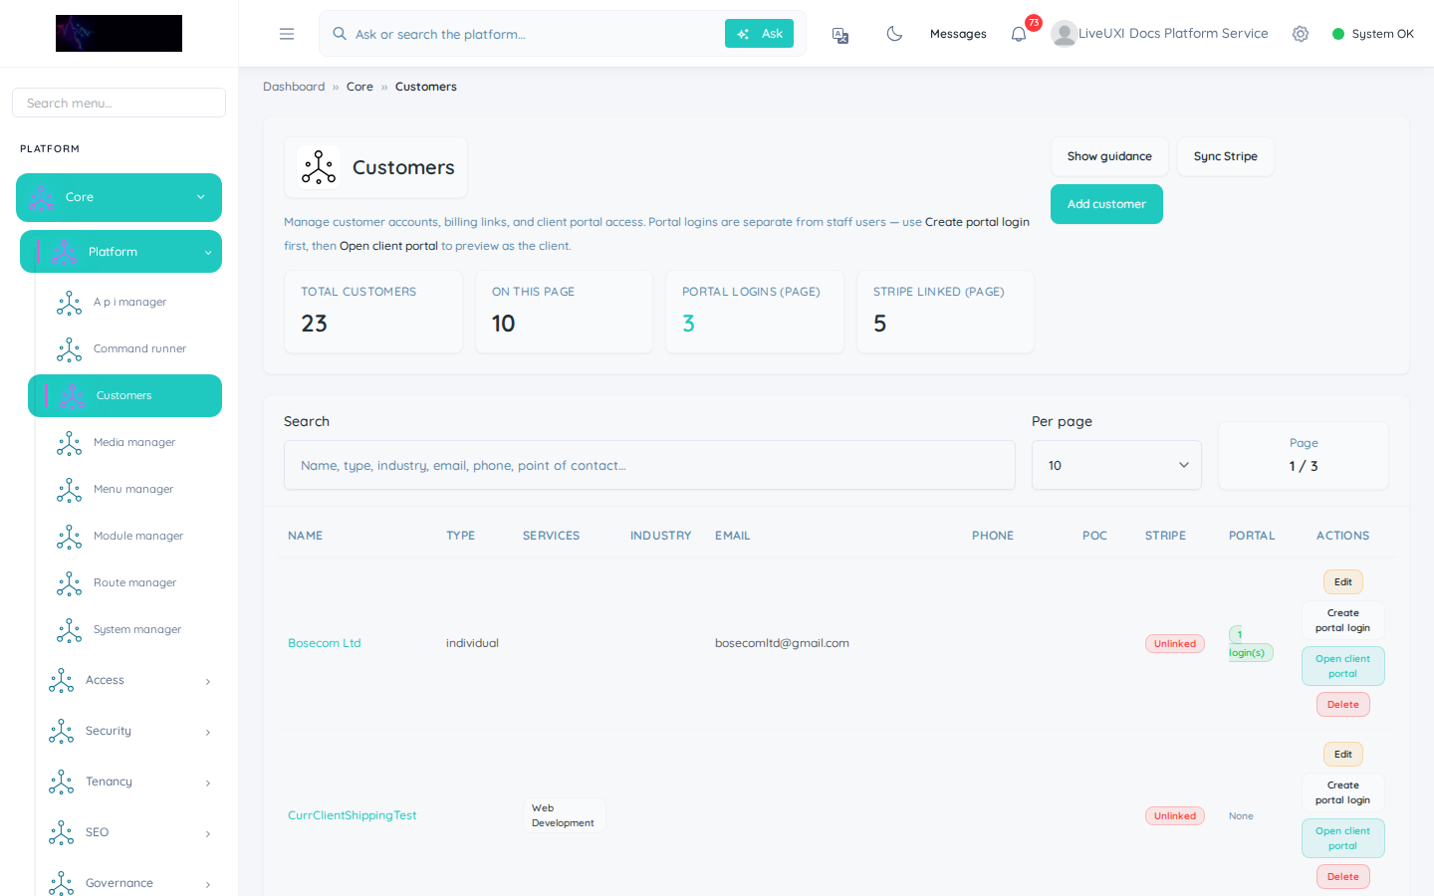Click the Access section icon

tap(62, 681)
